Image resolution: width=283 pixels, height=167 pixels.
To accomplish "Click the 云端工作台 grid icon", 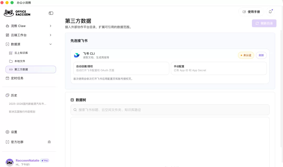I will tap(7, 35).
